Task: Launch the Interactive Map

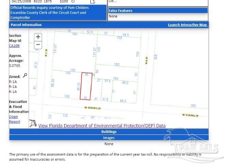Action: click(x=187, y=25)
